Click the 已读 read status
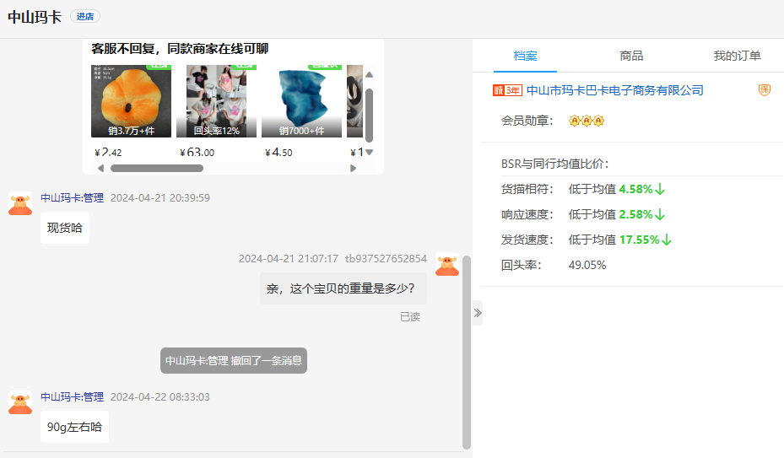The image size is (784, 458). point(410,317)
